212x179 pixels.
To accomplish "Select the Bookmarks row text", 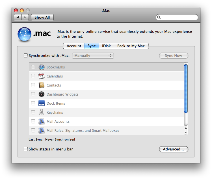I will click(x=56, y=67).
